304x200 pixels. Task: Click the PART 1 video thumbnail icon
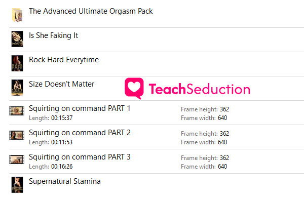point(17,111)
